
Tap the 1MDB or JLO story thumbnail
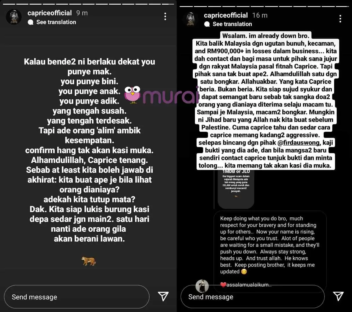point(236,189)
